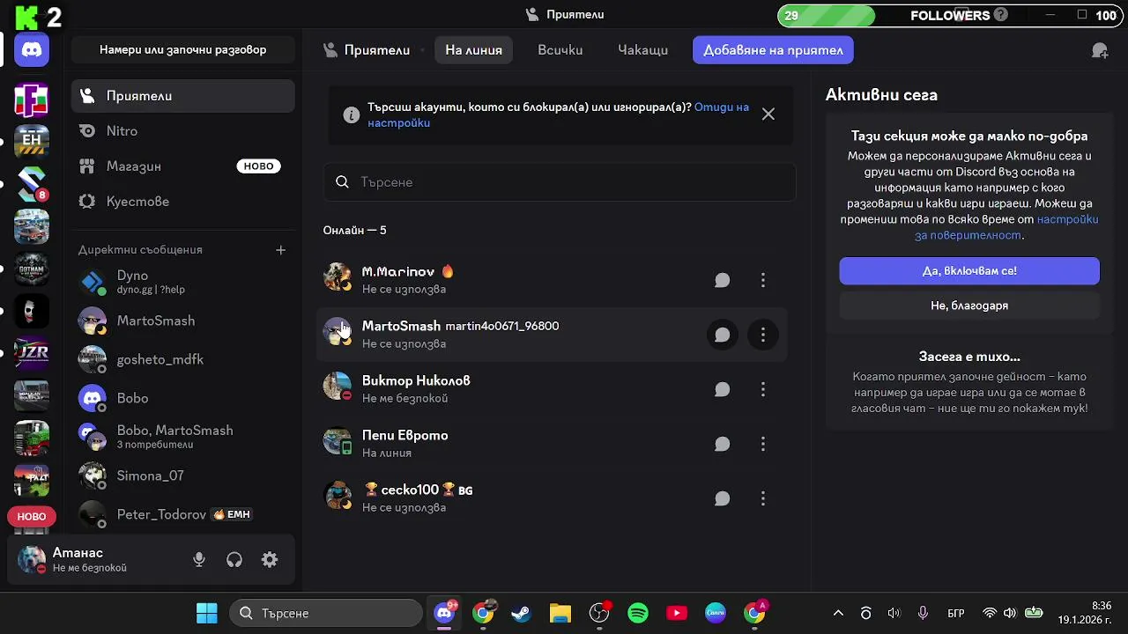The width and height of the screenshot is (1128, 634).
Task: Open new group DM icon at top right
Action: pos(1100,50)
